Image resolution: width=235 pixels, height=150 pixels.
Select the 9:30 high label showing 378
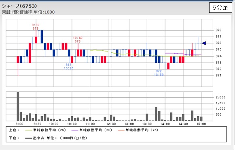point(36,27)
